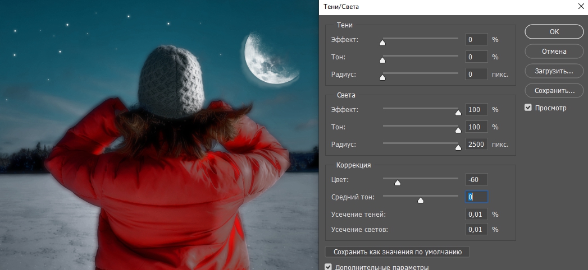Click the Света Тон value field

[x=476, y=127]
